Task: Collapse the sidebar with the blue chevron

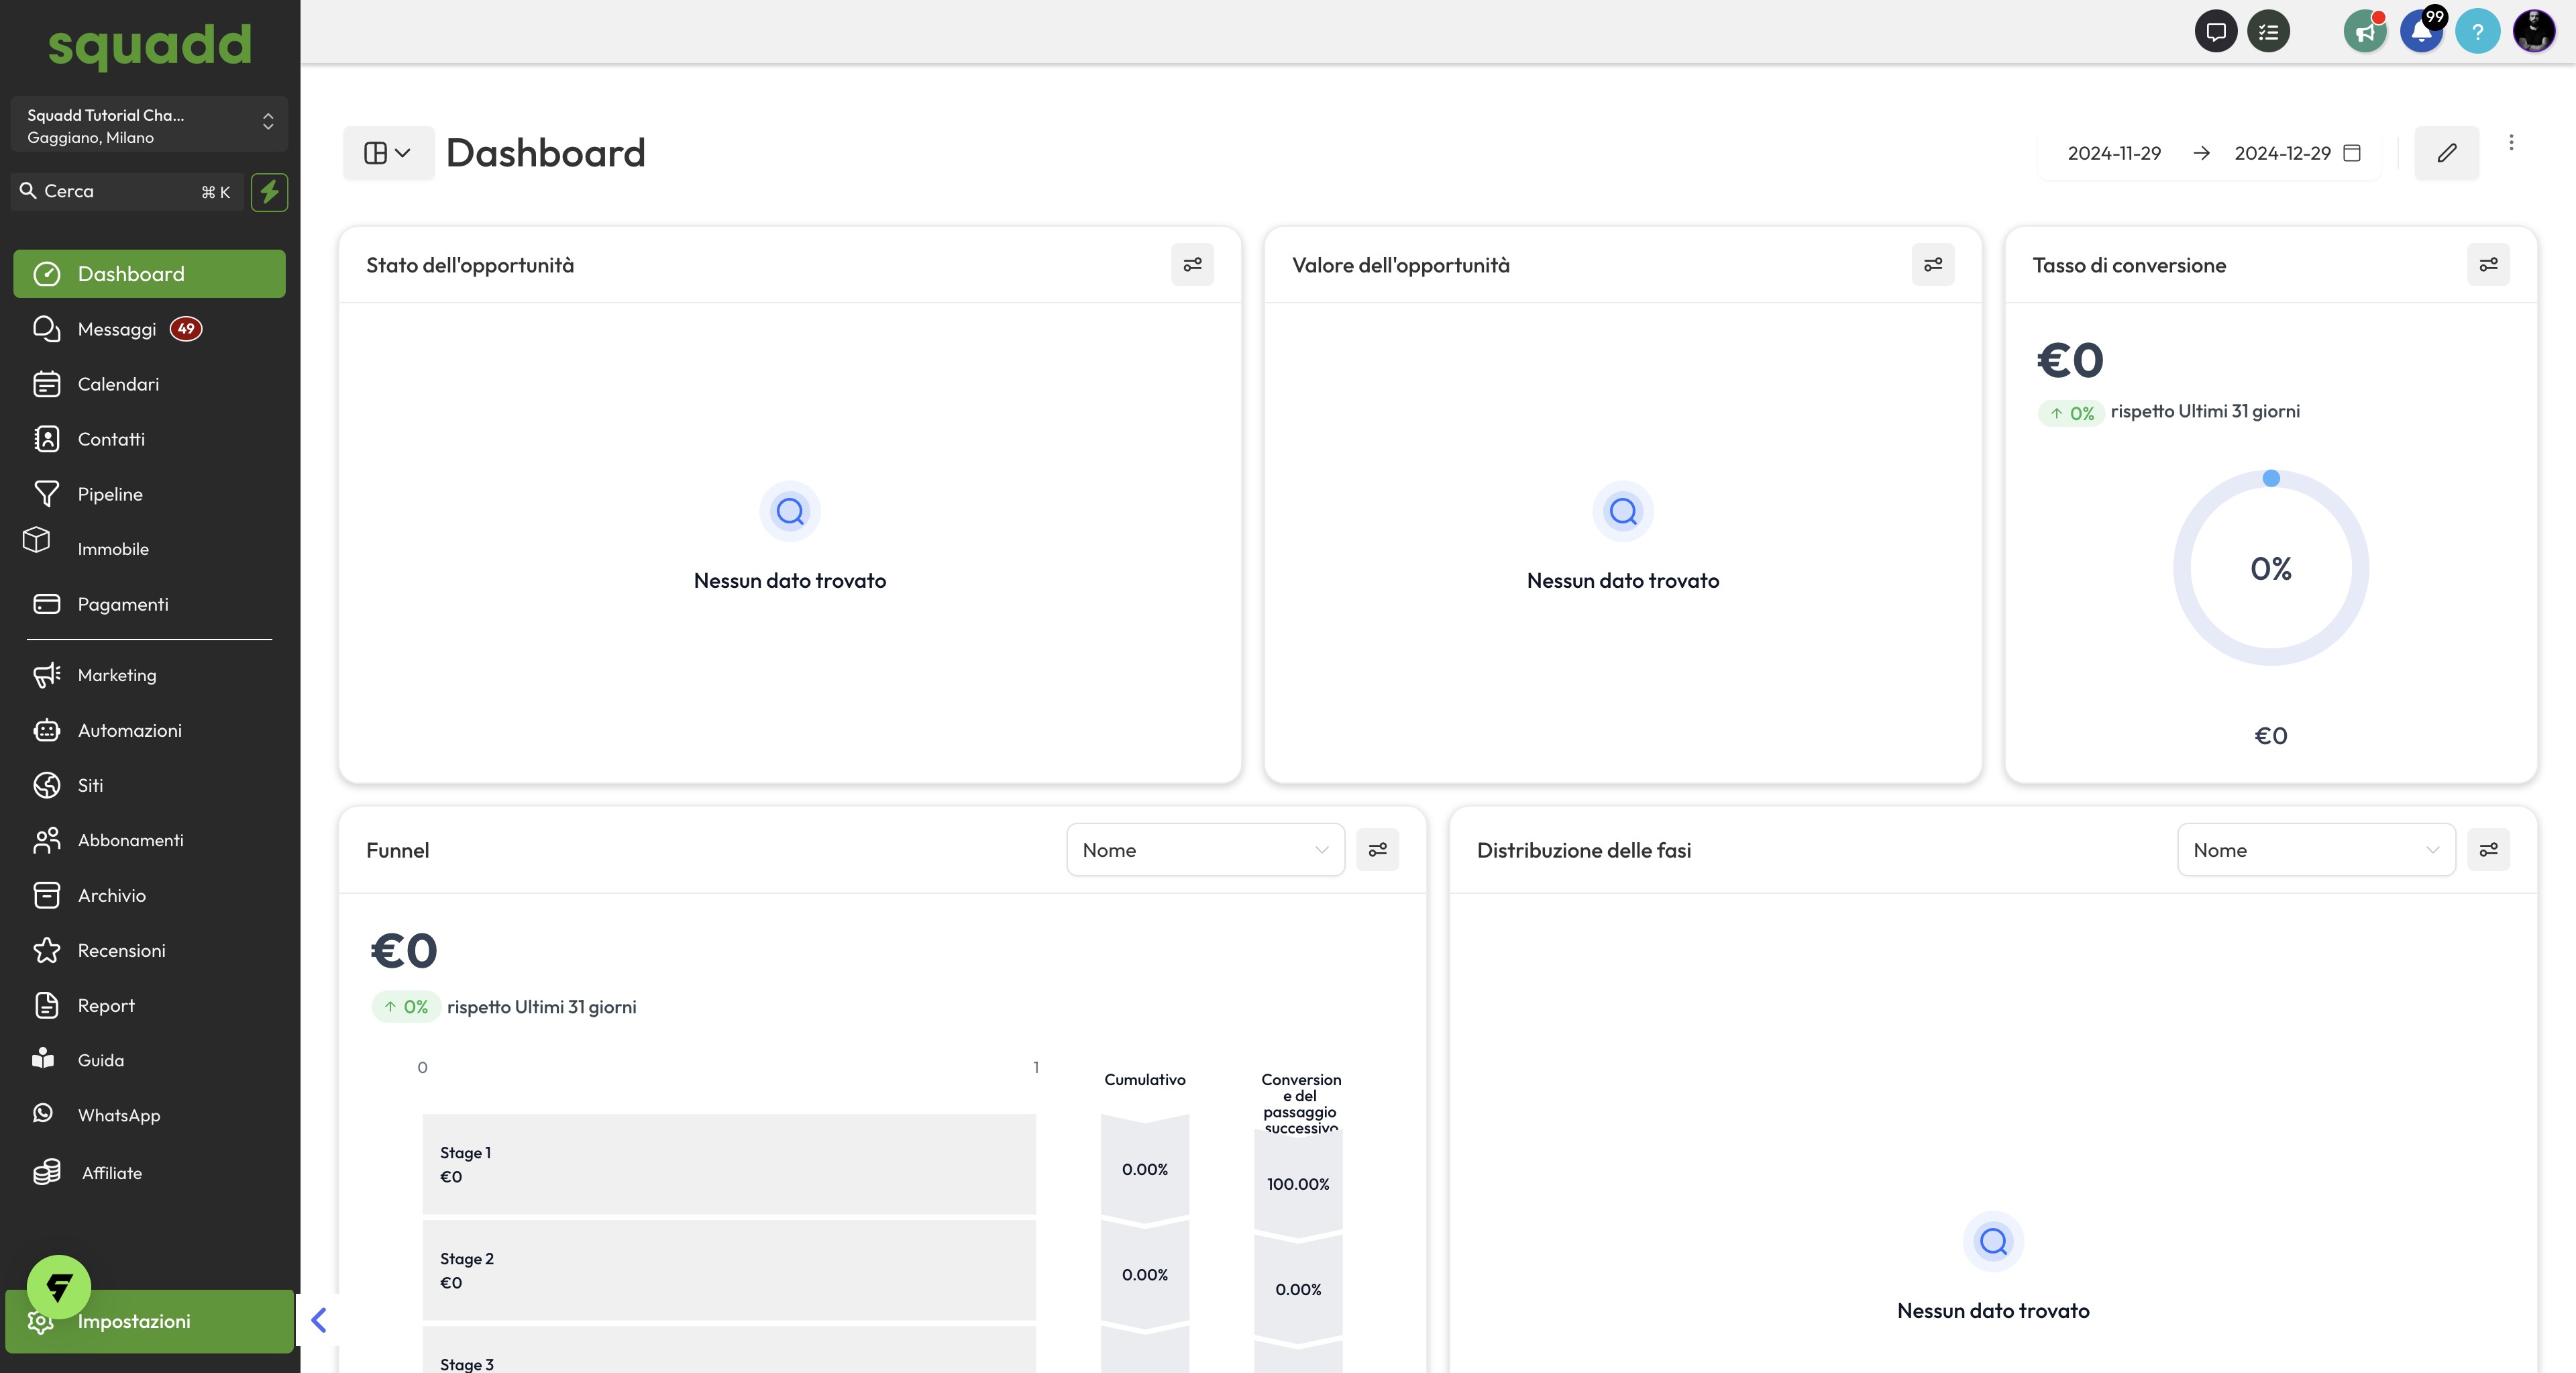Action: click(x=319, y=1320)
